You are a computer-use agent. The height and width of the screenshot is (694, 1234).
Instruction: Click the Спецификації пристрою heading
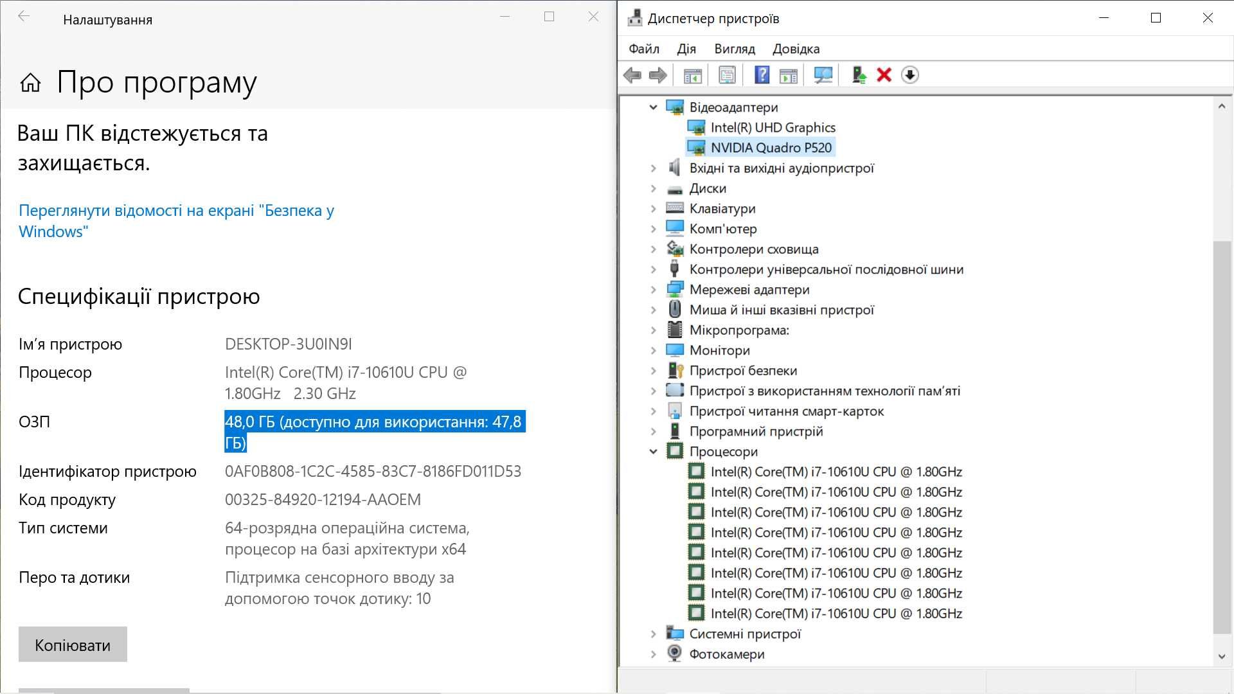click(x=139, y=296)
